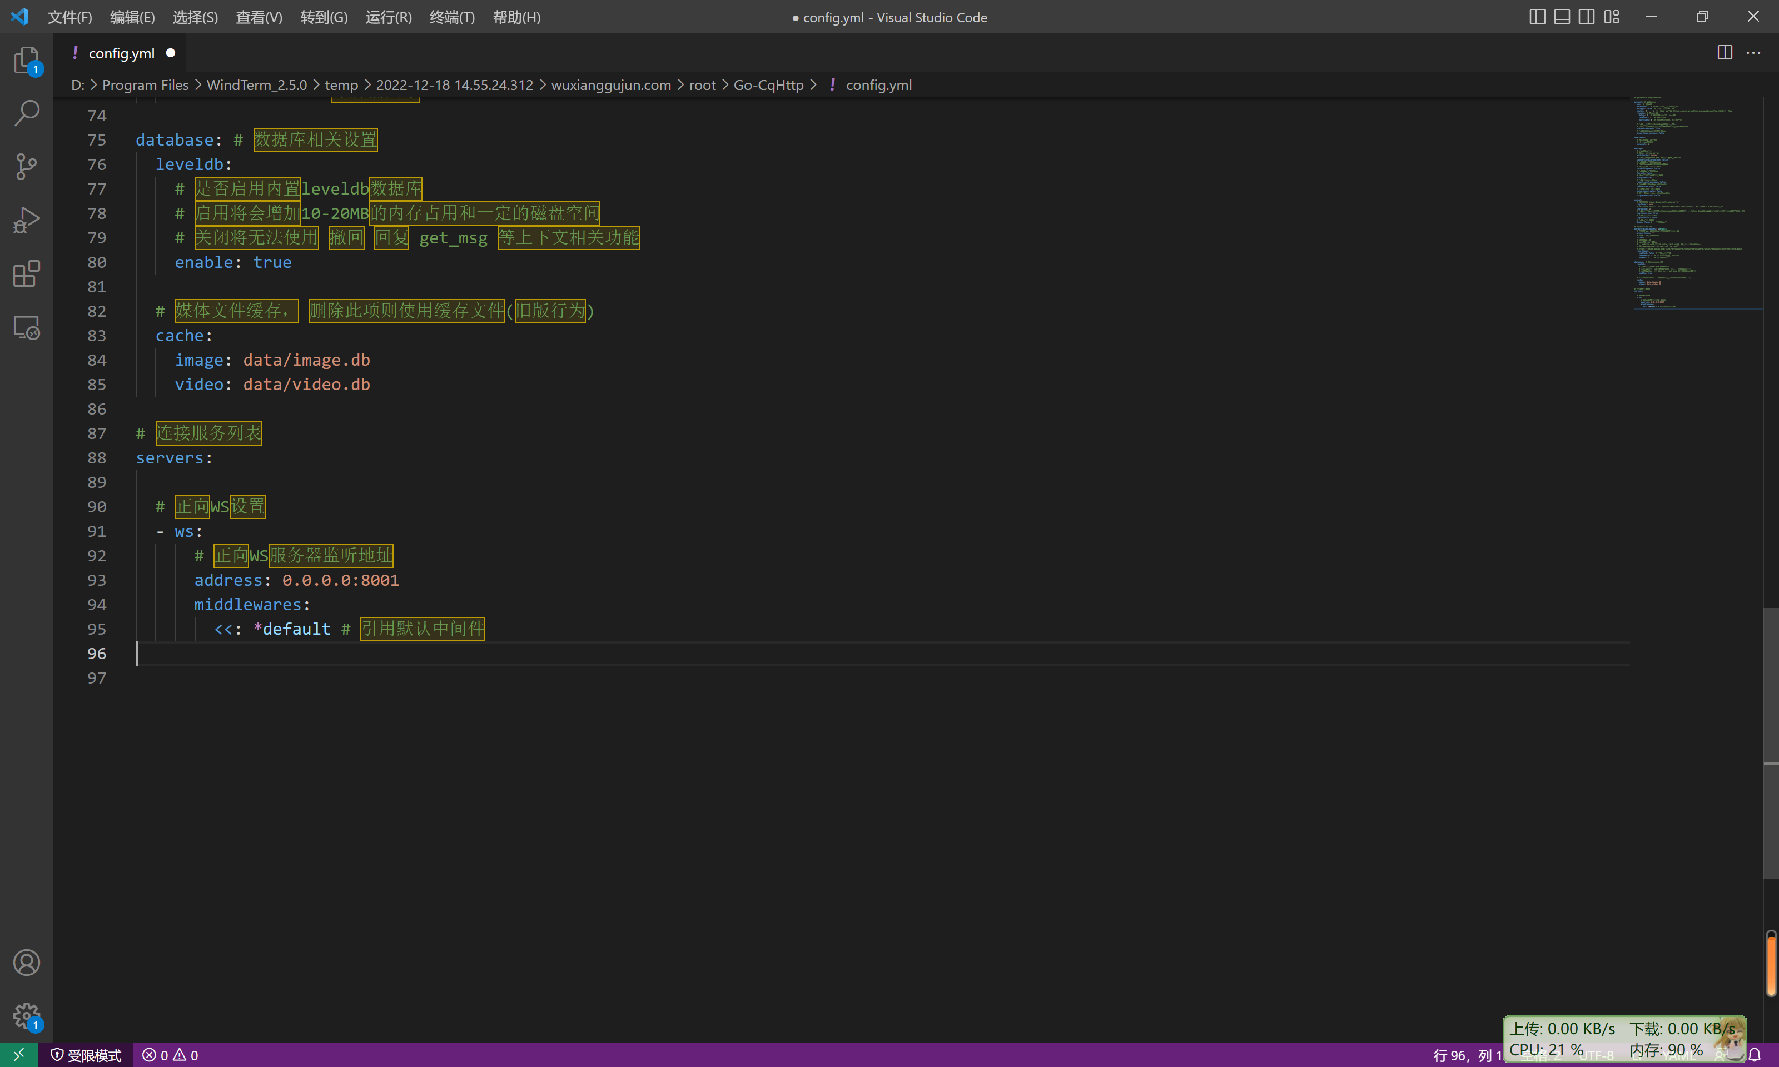1779x1067 pixels.
Task: Expand WindTerm_2.5.0 breadcrumb folder
Action: [x=256, y=85]
